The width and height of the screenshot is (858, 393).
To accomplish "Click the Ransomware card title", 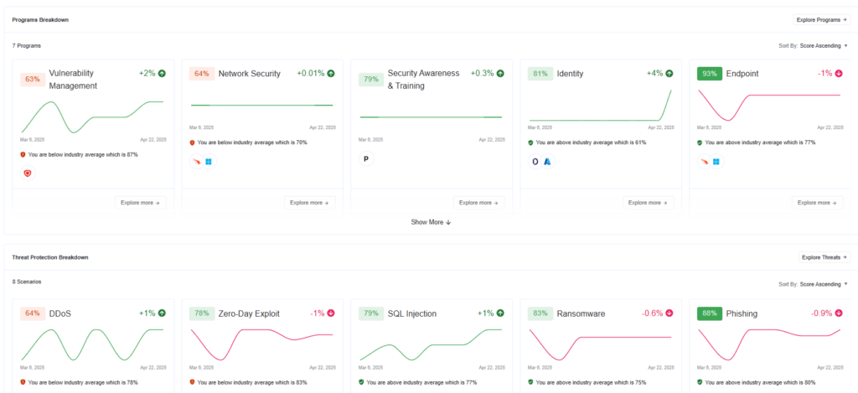I will point(580,314).
